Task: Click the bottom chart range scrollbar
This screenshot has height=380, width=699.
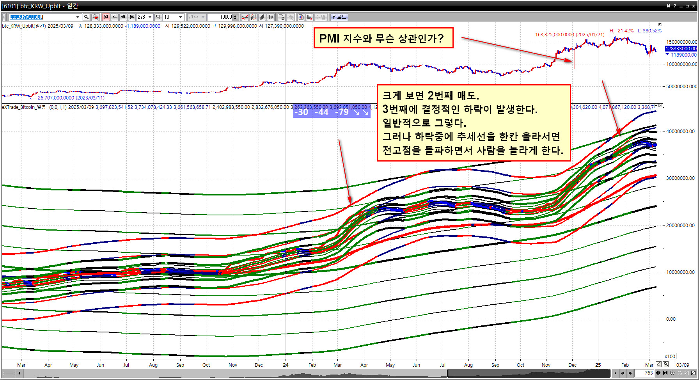Action: (312, 373)
